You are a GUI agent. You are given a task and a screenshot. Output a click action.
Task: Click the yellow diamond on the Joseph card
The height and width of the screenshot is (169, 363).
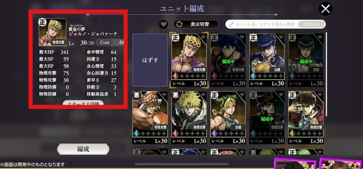(292, 133)
